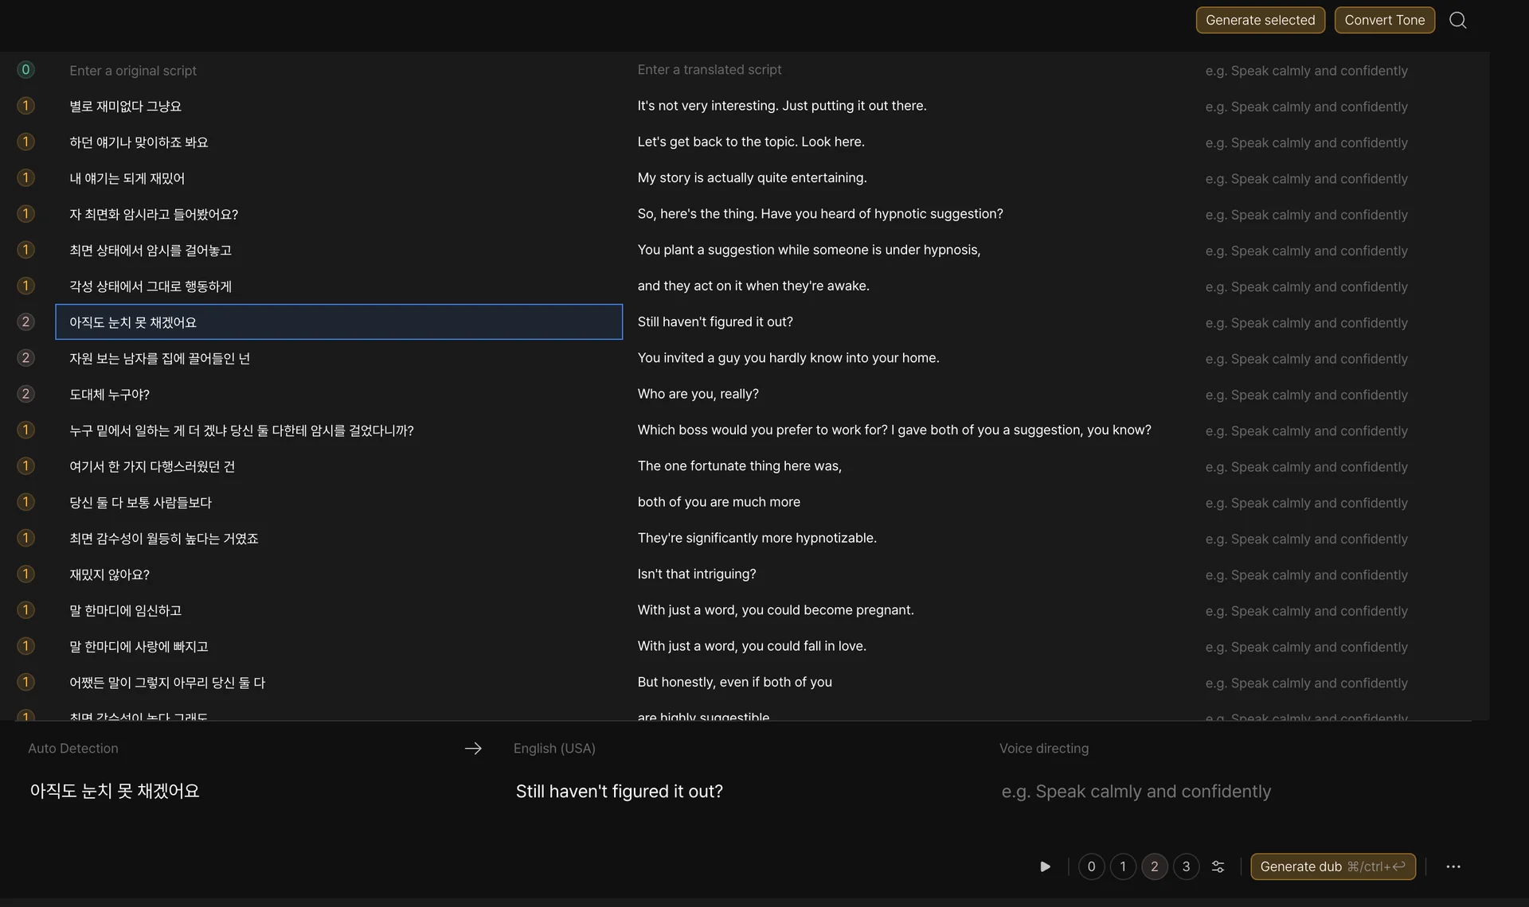
Task: Click the arrow between source and target language
Action: [x=473, y=749]
